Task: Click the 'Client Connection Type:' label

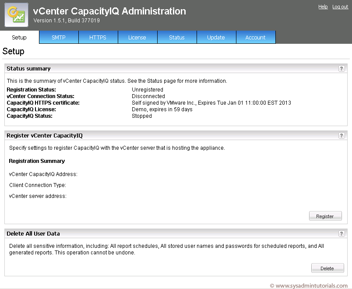Action: tap(38, 185)
